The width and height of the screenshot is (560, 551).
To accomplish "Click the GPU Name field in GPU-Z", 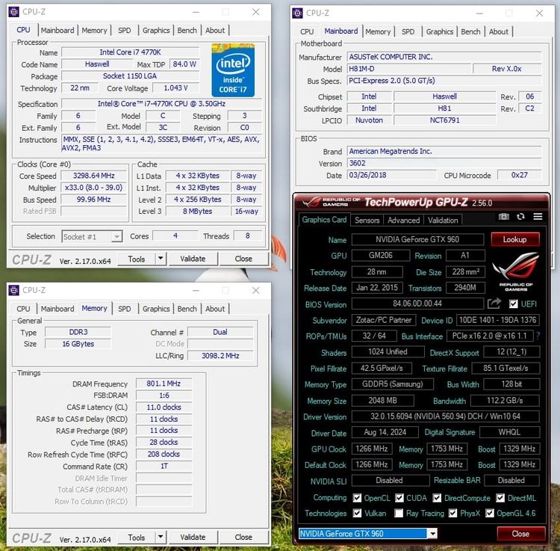I will point(417,239).
